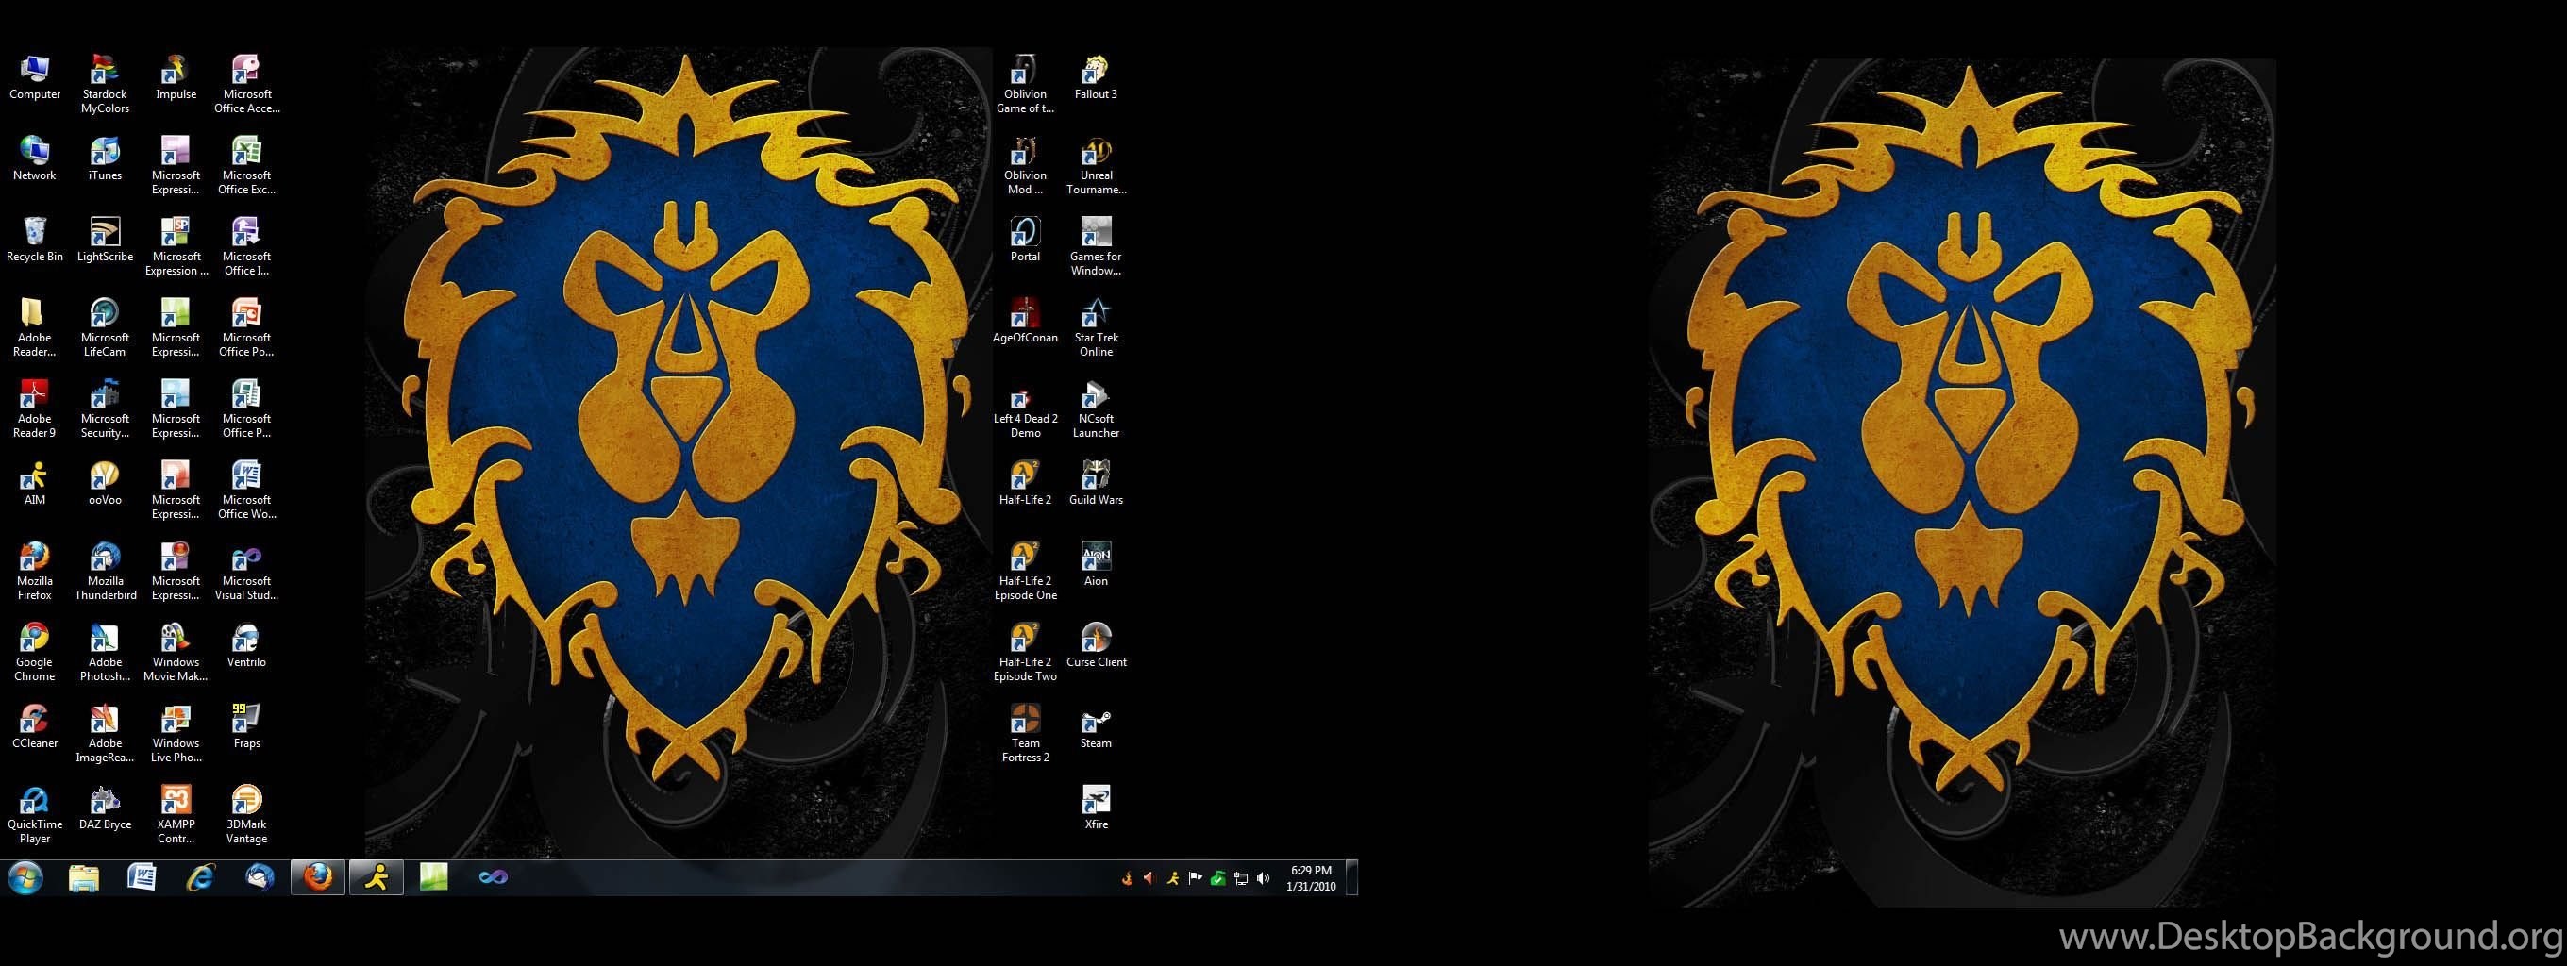The height and width of the screenshot is (966, 2567).
Task: Select the Star Trek Online icon
Action: click(x=1095, y=327)
